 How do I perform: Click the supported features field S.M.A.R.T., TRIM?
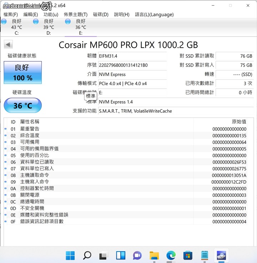click(x=176, y=111)
